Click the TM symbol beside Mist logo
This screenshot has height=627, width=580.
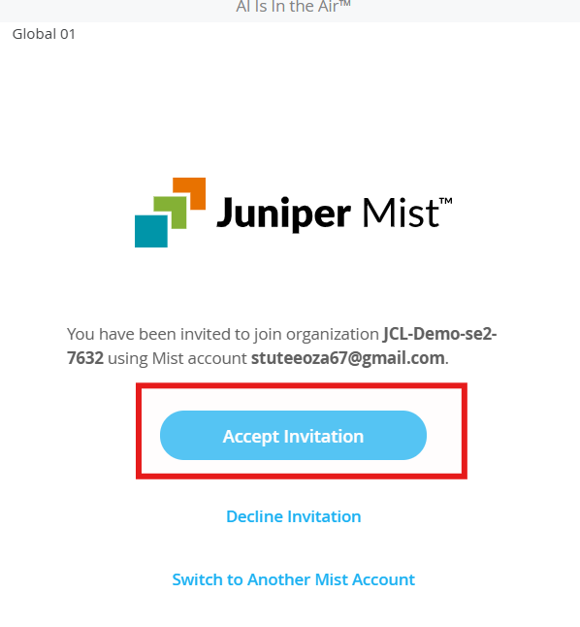[446, 200]
